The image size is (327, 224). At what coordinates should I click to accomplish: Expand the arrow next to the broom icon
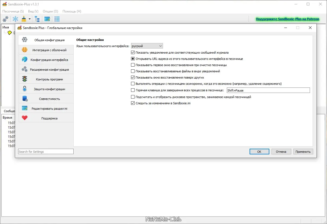pos(30,19)
